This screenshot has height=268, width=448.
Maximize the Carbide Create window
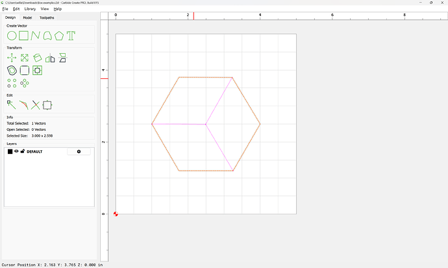click(x=431, y=3)
